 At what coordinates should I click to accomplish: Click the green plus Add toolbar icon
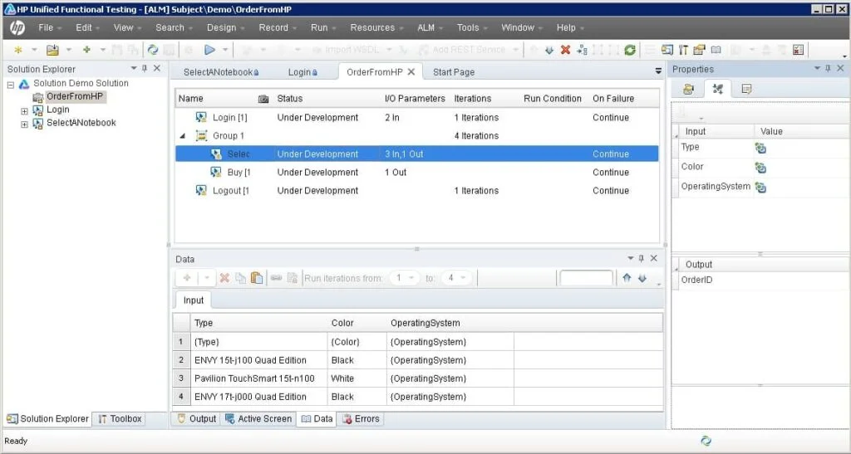point(86,50)
